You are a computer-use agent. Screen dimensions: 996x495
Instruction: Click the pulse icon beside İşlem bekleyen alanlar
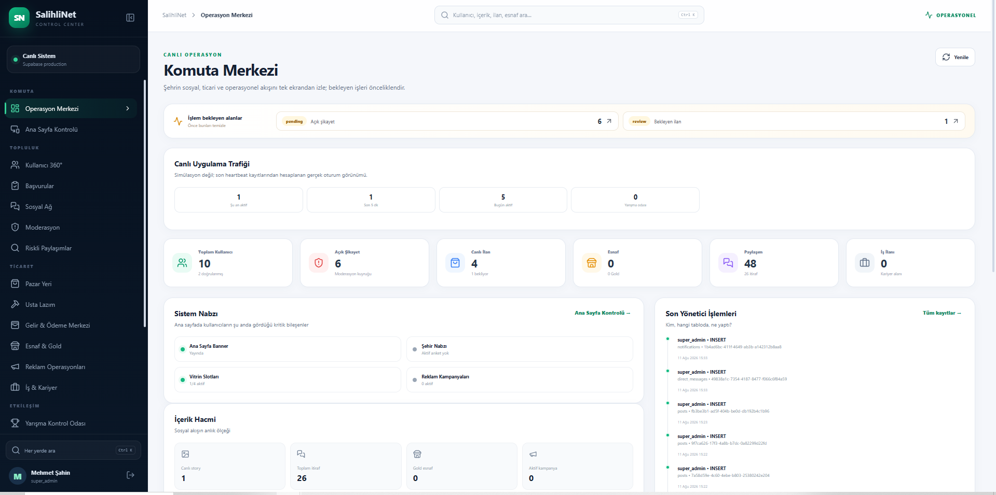178,121
